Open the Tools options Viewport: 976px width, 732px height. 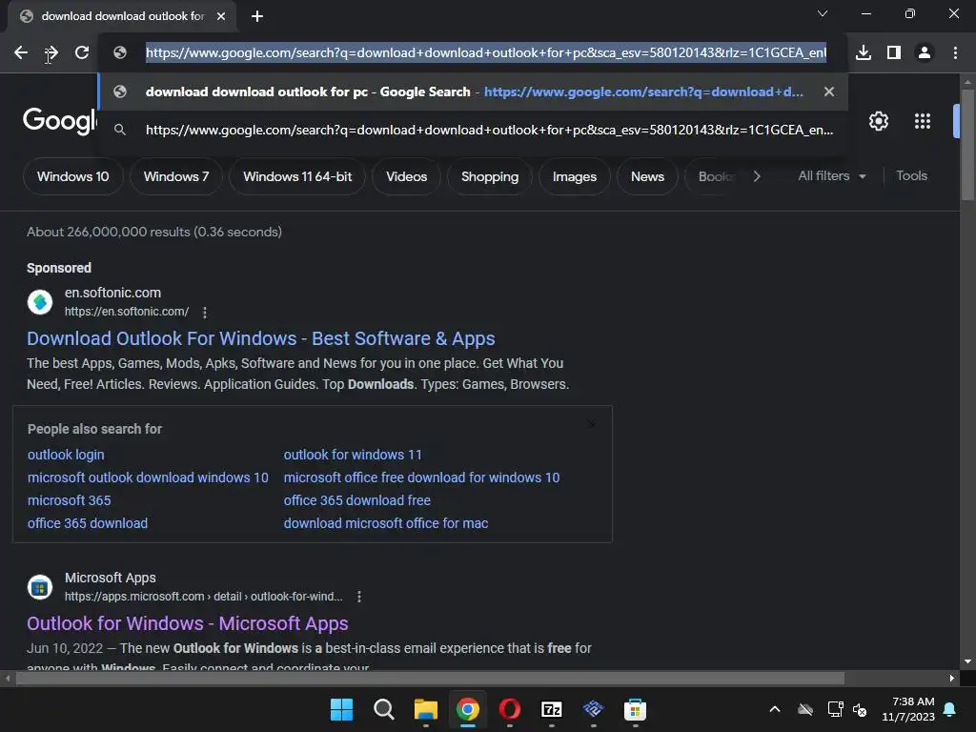tap(911, 176)
